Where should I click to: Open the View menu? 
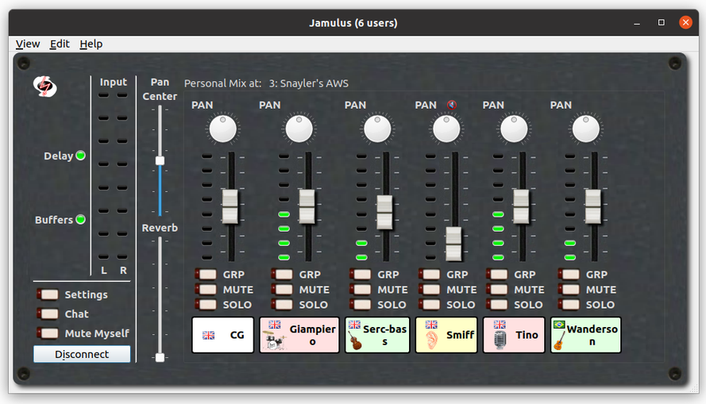pos(28,44)
